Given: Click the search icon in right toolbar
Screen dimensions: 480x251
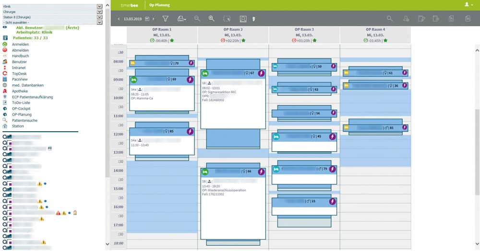Looking at the screenshot, I should pos(390,19).
